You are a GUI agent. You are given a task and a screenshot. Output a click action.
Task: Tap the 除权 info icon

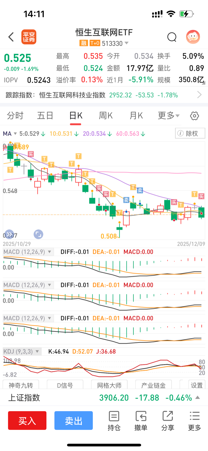180,133
